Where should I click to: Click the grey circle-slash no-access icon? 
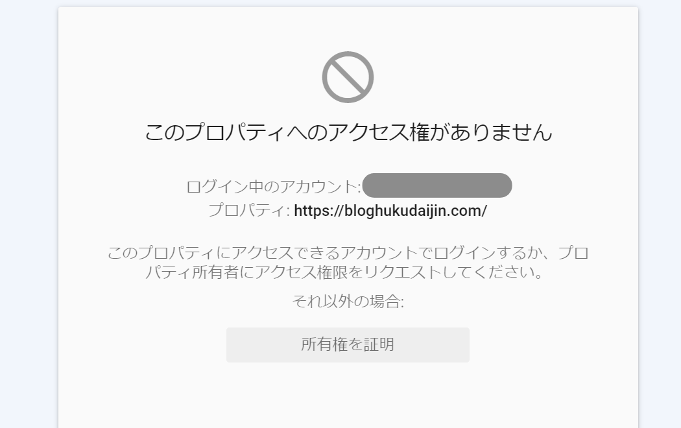[x=348, y=77]
